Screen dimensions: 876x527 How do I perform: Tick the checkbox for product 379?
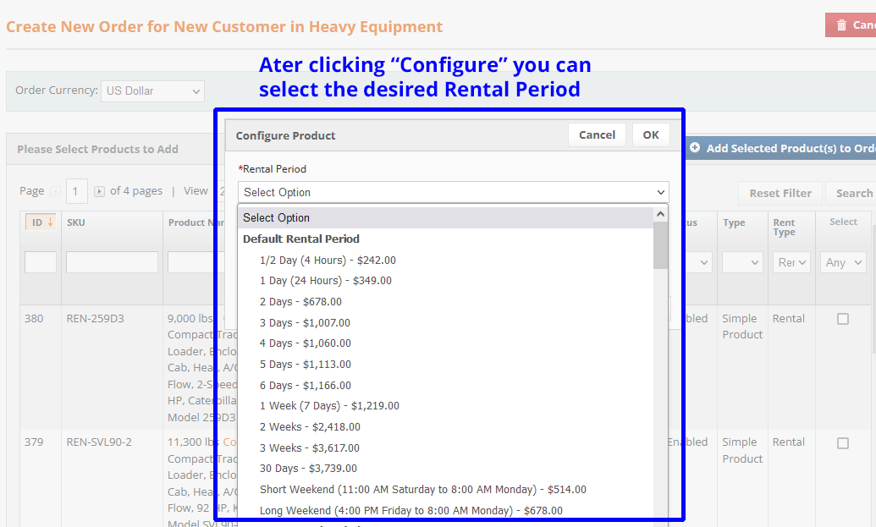[x=842, y=442]
